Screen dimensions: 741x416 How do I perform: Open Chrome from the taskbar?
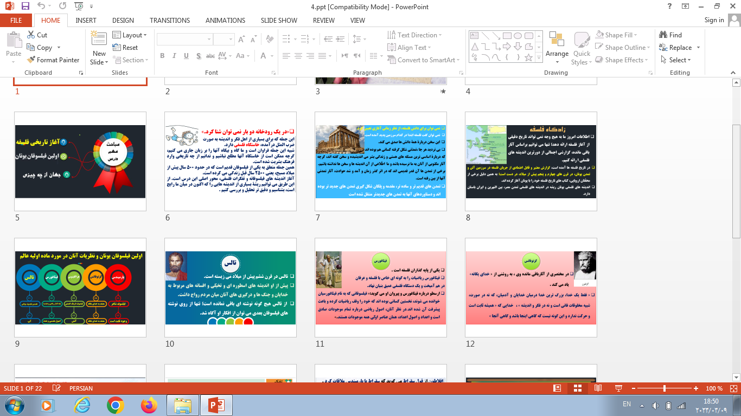point(115,405)
